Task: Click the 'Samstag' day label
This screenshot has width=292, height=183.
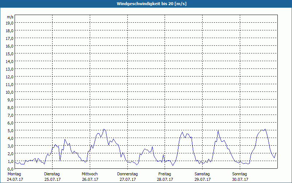Action: tap(202, 174)
